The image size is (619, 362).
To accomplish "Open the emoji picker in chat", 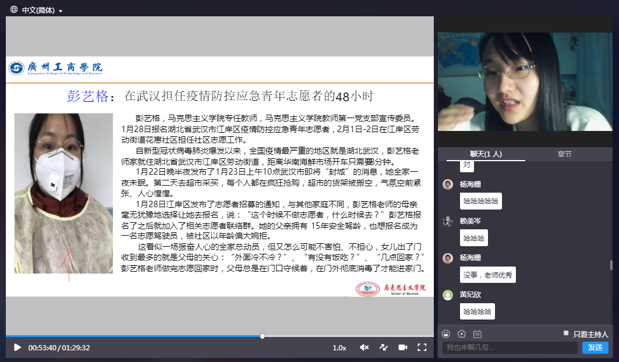I will point(446,334).
